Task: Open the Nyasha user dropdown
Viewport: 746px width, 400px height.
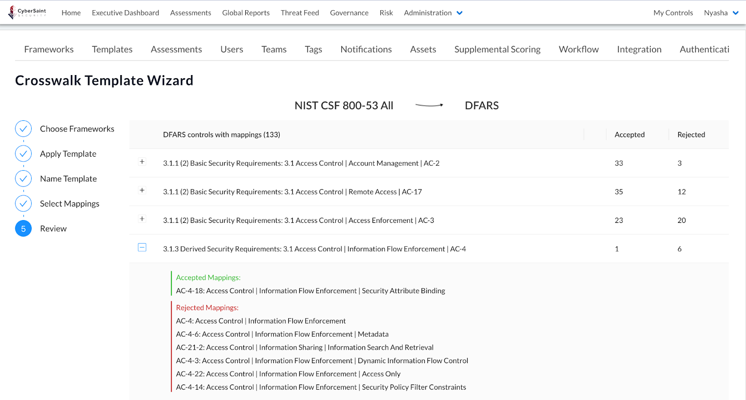Action: click(x=721, y=13)
